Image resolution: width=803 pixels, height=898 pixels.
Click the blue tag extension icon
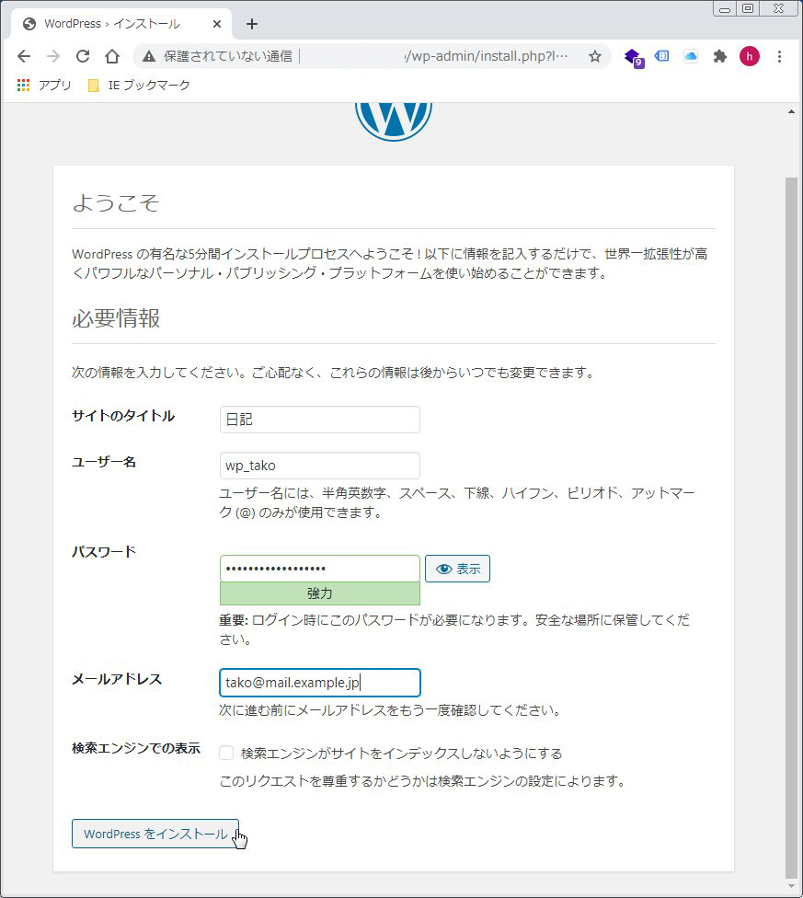(661, 56)
